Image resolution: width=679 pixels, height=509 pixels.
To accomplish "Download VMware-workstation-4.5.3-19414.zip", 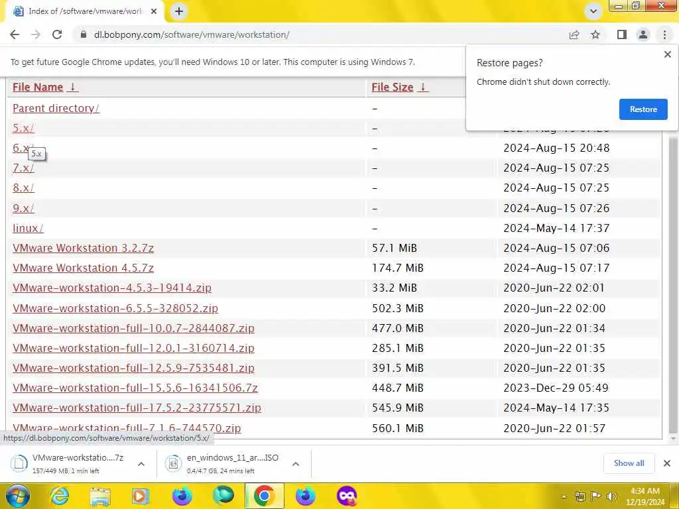I will point(111,288).
